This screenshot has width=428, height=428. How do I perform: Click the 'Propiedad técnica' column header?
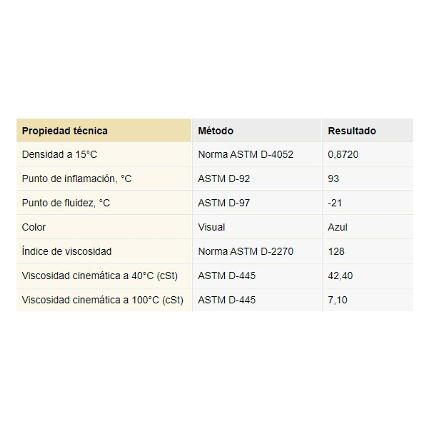(x=65, y=131)
